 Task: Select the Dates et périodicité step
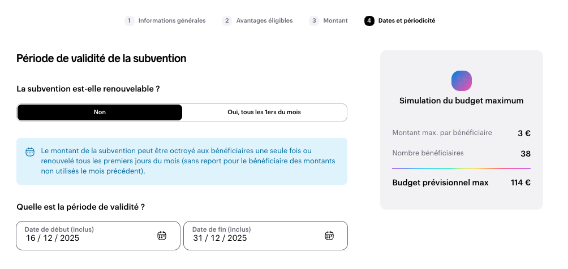click(x=407, y=21)
